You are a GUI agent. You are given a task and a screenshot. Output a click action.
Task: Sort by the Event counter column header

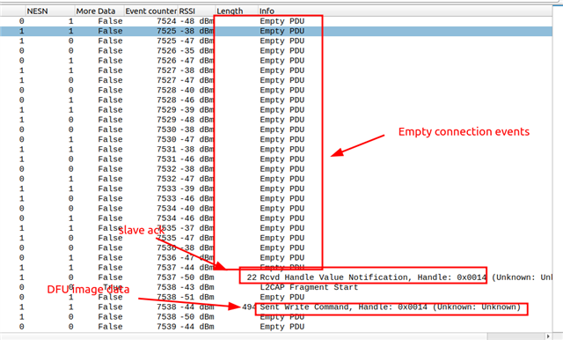(x=150, y=11)
